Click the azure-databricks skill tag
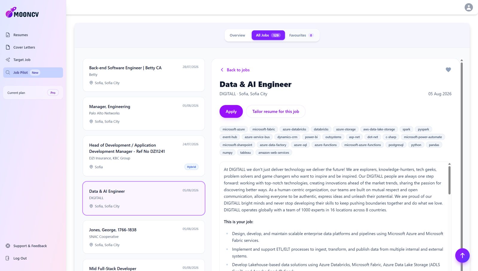Viewport: 478px width, 271px height. [x=294, y=129]
